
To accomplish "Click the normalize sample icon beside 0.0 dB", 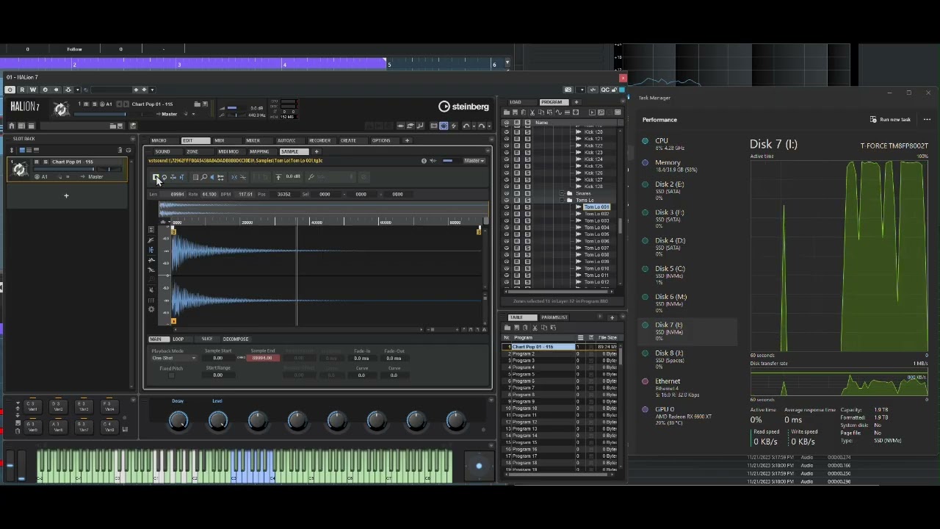I will tap(278, 177).
